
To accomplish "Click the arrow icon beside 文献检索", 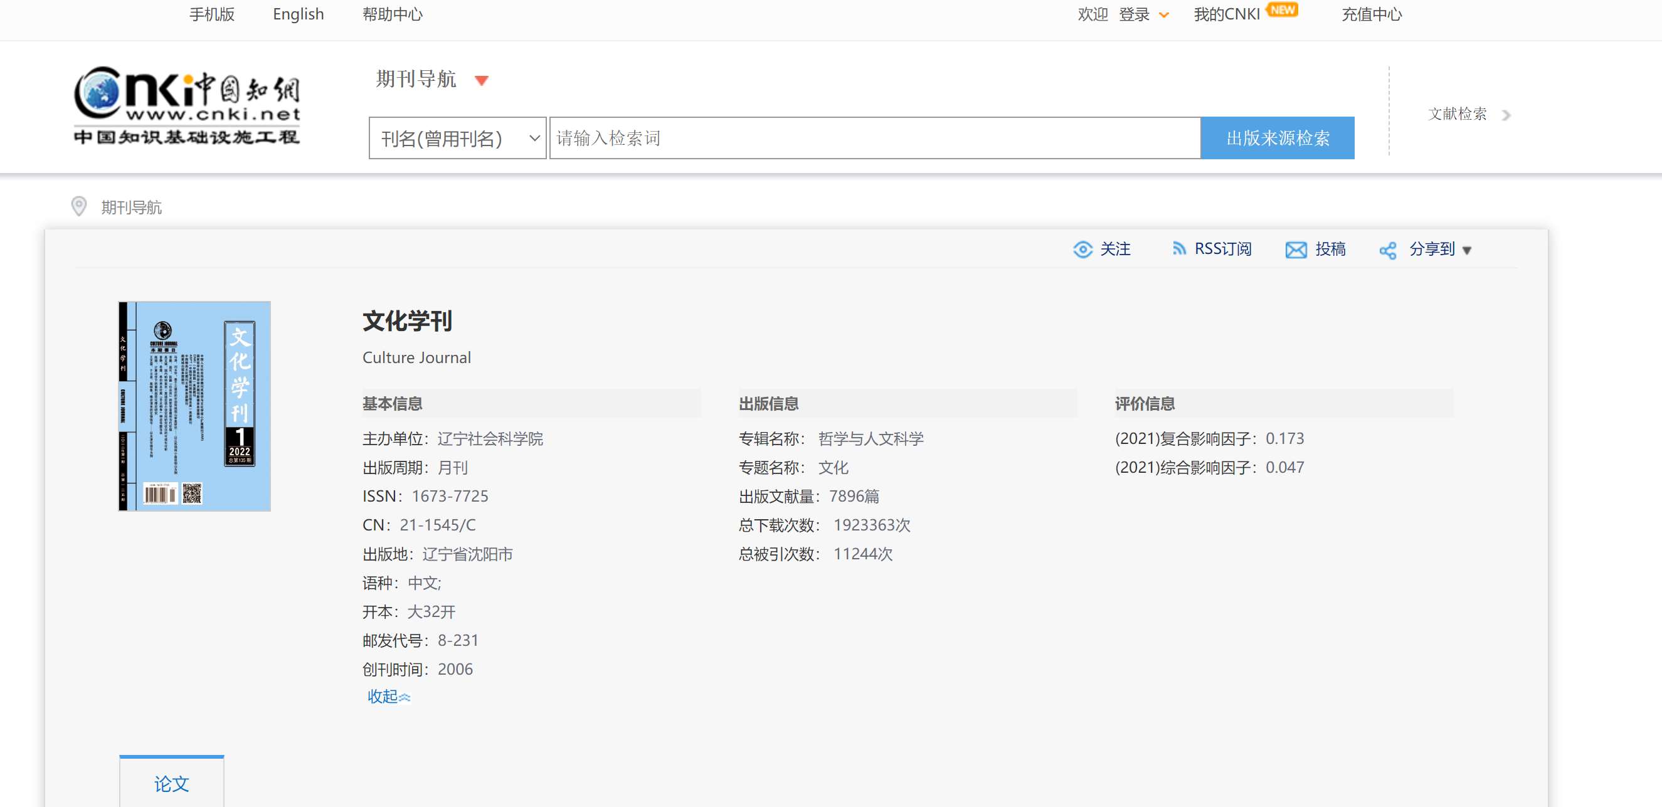I will 1506,115.
